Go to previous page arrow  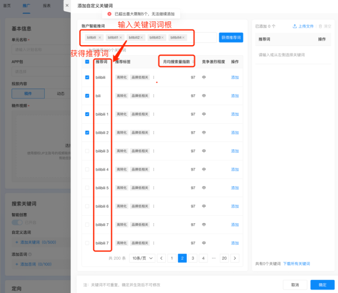coord(161,258)
